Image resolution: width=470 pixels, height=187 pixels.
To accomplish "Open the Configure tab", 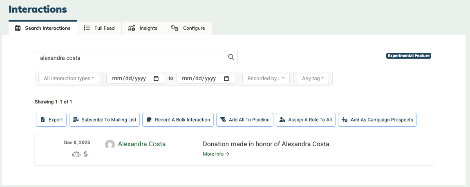I will pyautogui.click(x=188, y=28).
